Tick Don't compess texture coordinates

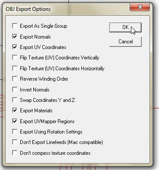pos(15,153)
